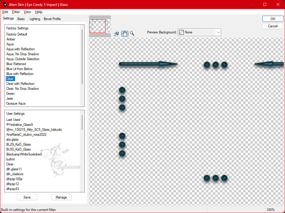Select the button user preset
Viewport: 285px width, 213px height.
click(x=10, y=159)
